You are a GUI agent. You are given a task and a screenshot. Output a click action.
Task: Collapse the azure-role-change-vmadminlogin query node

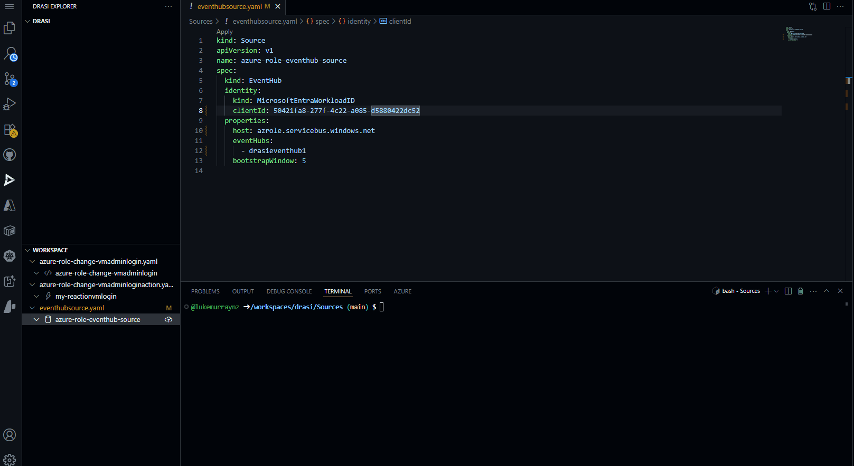pyautogui.click(x=36, y=273)
